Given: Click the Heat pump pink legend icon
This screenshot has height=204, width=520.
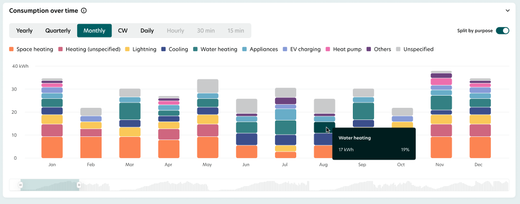Looking at the screenshot, I should point(329,49).
